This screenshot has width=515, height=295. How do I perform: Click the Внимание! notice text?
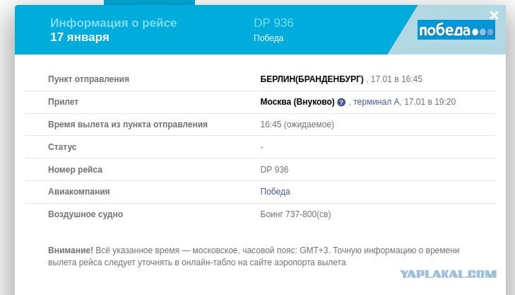point(70,250)
